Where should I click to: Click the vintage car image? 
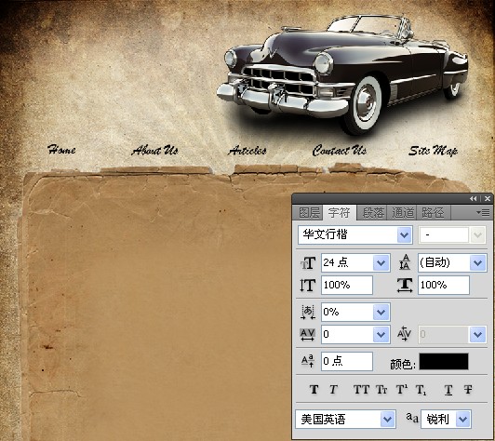pos(342,74)
